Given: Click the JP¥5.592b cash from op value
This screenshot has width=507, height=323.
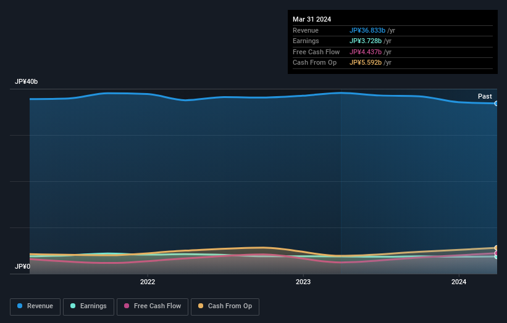Looking at the screenshot, I should [x=366, y=63].
